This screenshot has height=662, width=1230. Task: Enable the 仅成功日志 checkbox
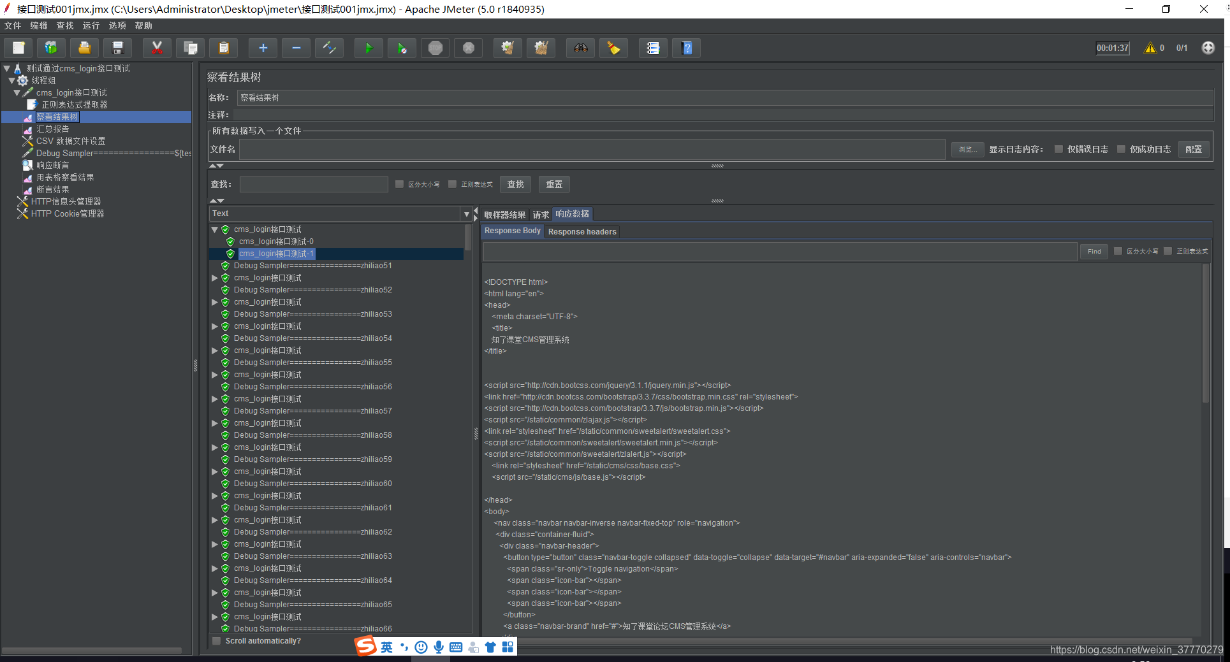(1121, 149)
